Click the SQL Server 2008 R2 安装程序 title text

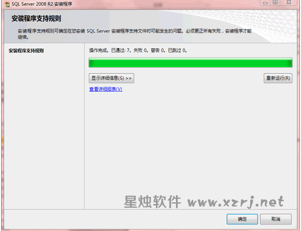[42, 4]
